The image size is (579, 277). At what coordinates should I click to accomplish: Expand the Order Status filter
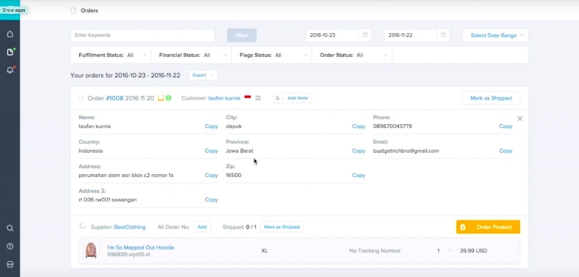tap(352, 55)
